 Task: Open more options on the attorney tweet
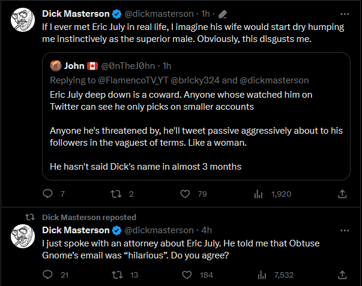[x=344, y=230]
